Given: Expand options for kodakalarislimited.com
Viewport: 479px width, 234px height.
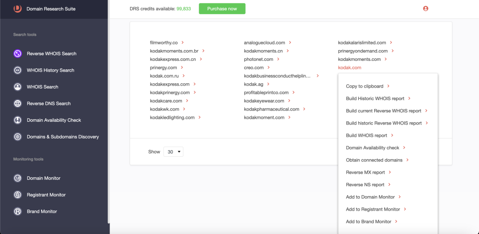Looking at the screenshot, I should tap(391, 43).
